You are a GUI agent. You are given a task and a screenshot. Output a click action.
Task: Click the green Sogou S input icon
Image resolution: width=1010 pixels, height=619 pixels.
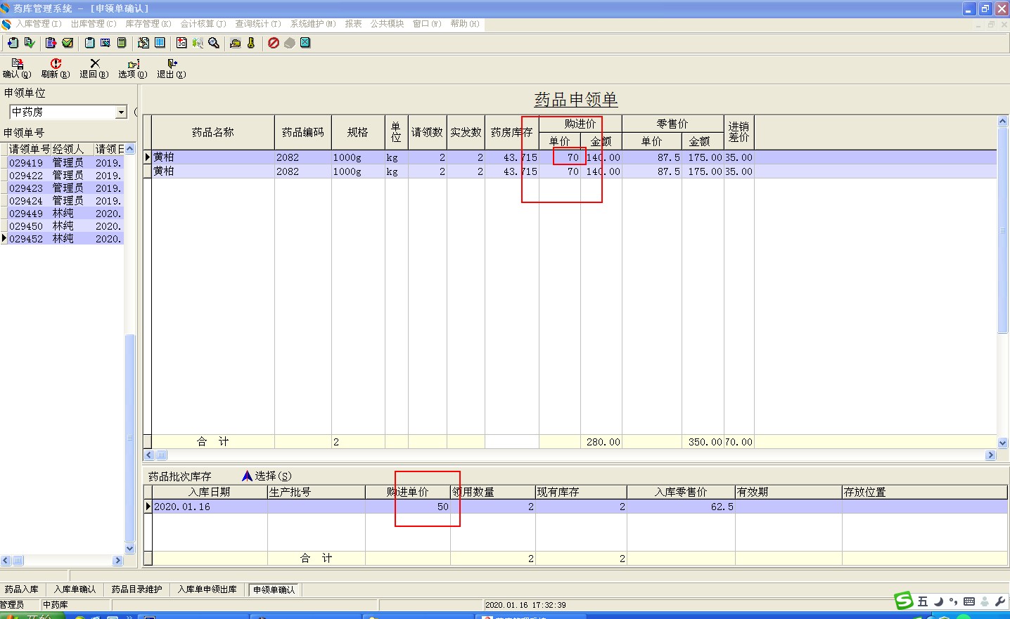904,601
